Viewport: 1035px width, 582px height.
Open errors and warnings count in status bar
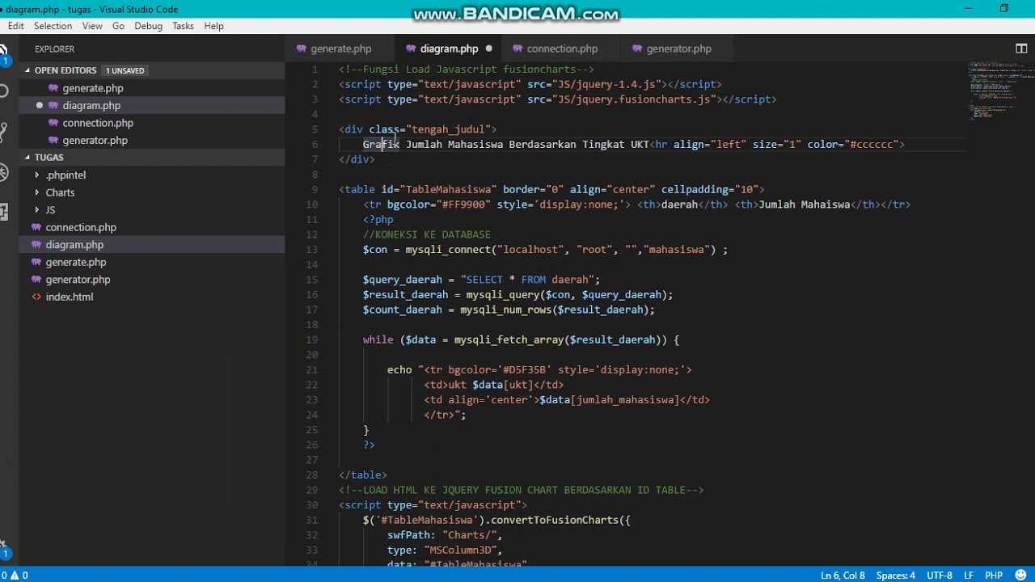[x=15, y=576]
